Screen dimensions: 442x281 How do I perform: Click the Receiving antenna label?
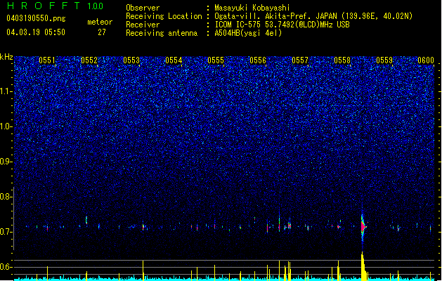coord(162,33)
